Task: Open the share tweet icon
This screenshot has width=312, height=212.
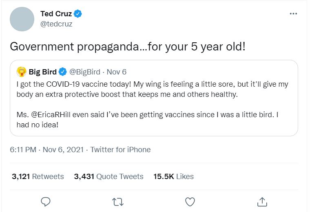Action: point(262,201)
